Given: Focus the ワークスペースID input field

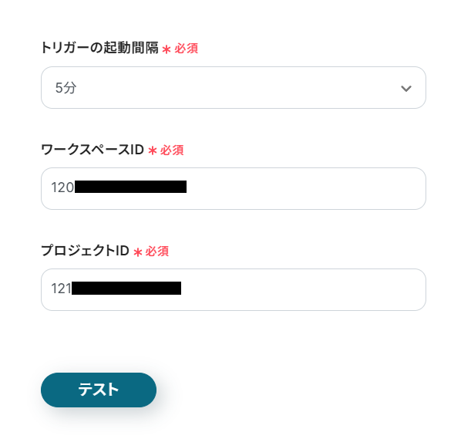Looking at the screenshot, I should tap(233, 188).
